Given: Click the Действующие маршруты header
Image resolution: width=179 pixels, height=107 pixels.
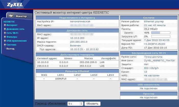Looking at the screenshot, I should pyautogui.click(x=77, y=55).
